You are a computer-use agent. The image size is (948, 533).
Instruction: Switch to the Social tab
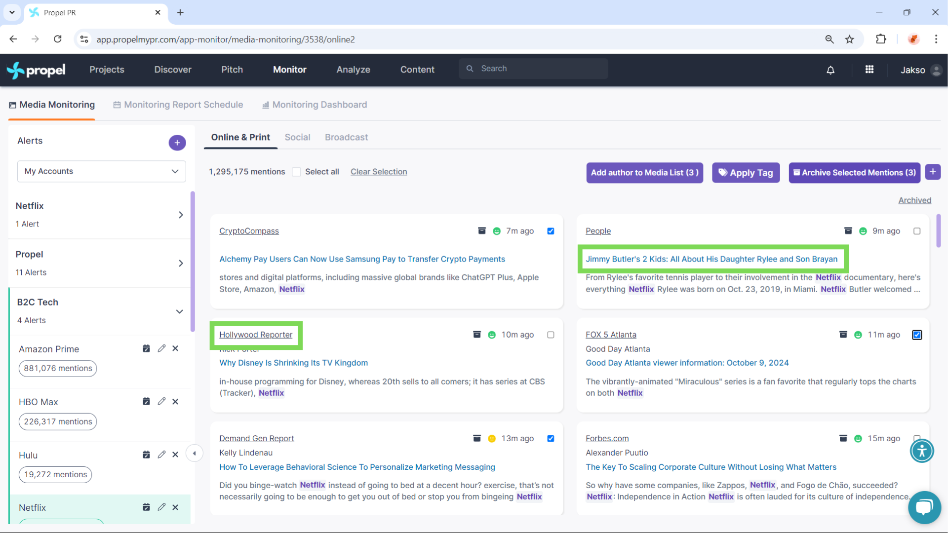point(297,137)
